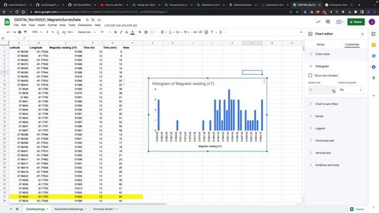Open the Help menu
This screenshot has height=213, width=379.
click(97, 25)
